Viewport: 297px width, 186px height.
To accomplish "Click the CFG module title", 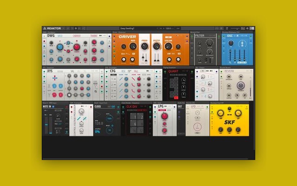I will [113, 71].
